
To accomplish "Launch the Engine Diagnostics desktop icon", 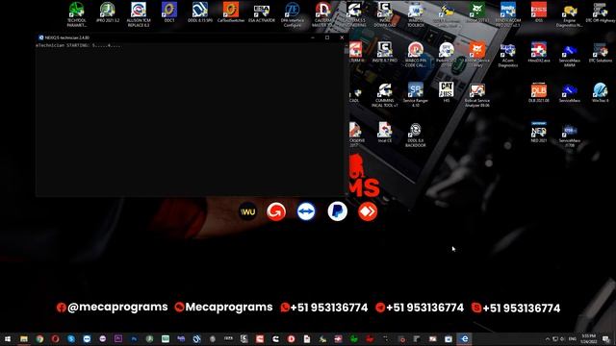I will [x=569, y=14].
